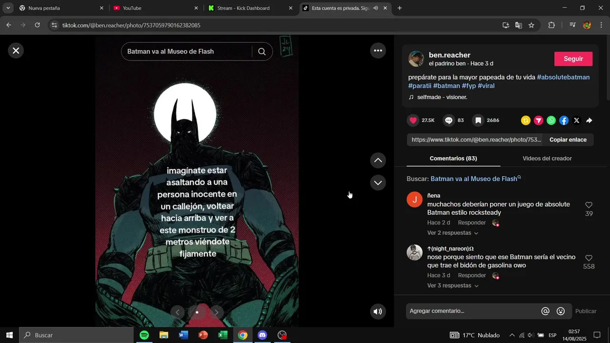Screen dimensions: 610x343
Task: Open the ben.reacher profile name
Action: 449,55
